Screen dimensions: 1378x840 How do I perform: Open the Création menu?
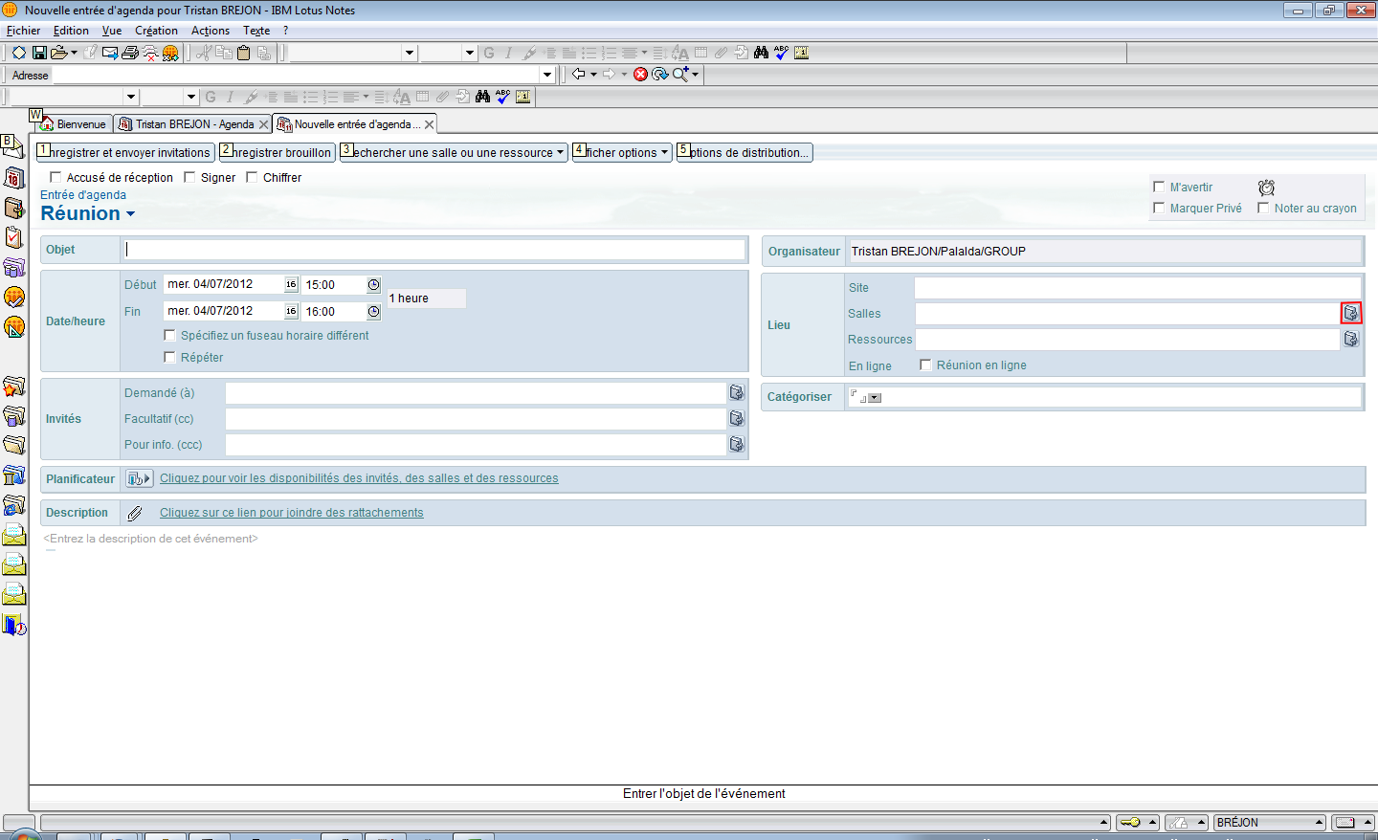click(156, 31)
